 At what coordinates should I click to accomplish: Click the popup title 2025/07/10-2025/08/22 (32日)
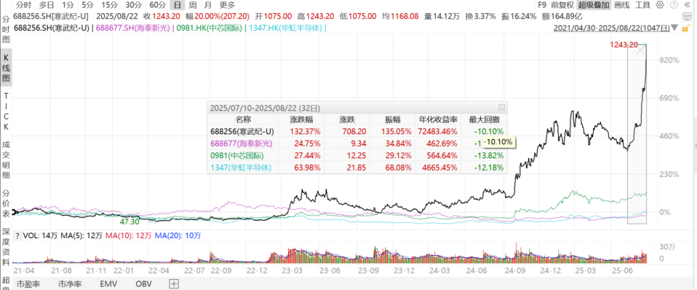tap(265, 107)
